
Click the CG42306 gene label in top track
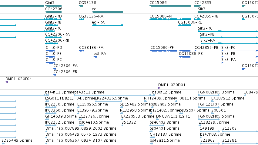point(54,9)
